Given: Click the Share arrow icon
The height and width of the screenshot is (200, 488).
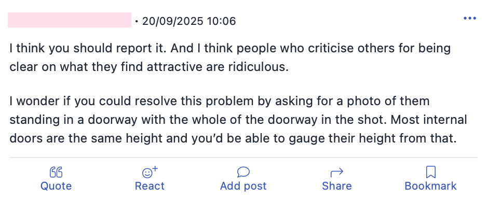Looking at the screenshot, I should [337, 172].
